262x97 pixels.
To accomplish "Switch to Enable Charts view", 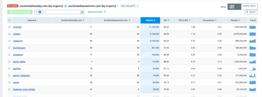I will pyautogui.click(x=249, y=7).
